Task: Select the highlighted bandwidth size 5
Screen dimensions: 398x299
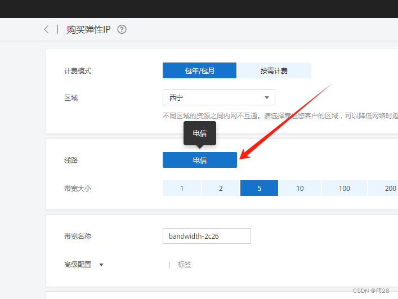Action: [x=259, y=189]
